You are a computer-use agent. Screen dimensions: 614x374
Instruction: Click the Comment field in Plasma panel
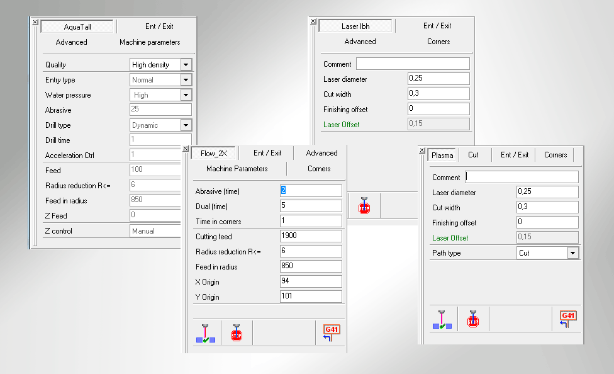(x=522, y=177)
